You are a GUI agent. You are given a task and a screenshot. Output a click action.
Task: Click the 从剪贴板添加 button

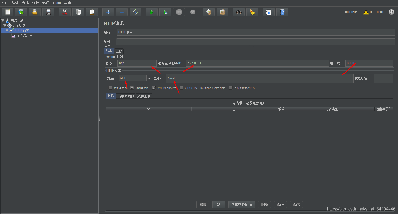(241, 205)
